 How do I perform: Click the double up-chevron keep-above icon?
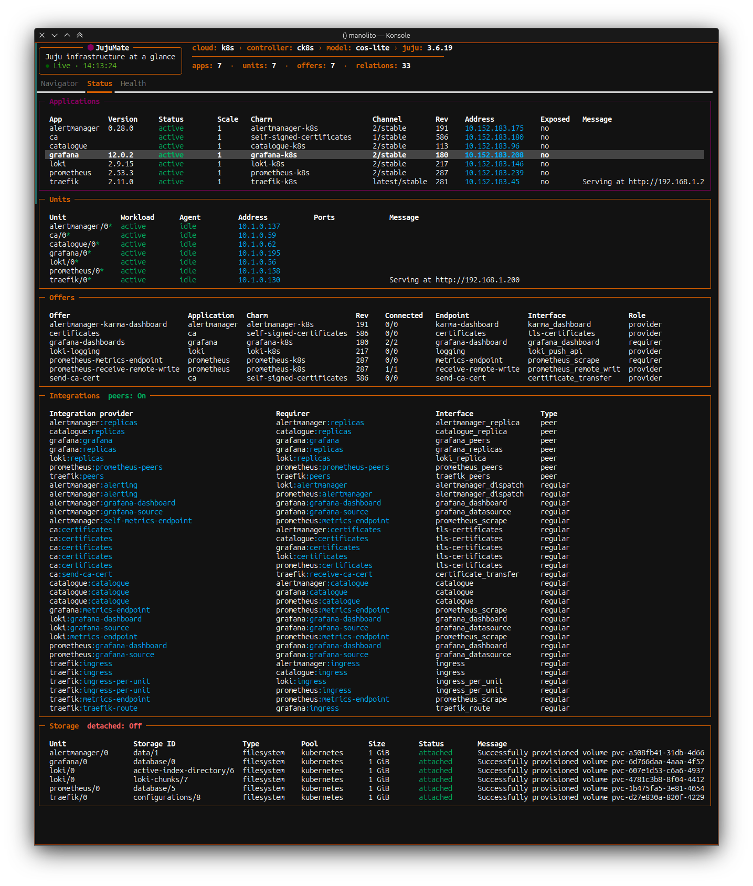click(80, 35)
